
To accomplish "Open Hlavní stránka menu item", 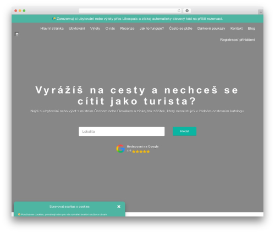I will coord(52,29).
